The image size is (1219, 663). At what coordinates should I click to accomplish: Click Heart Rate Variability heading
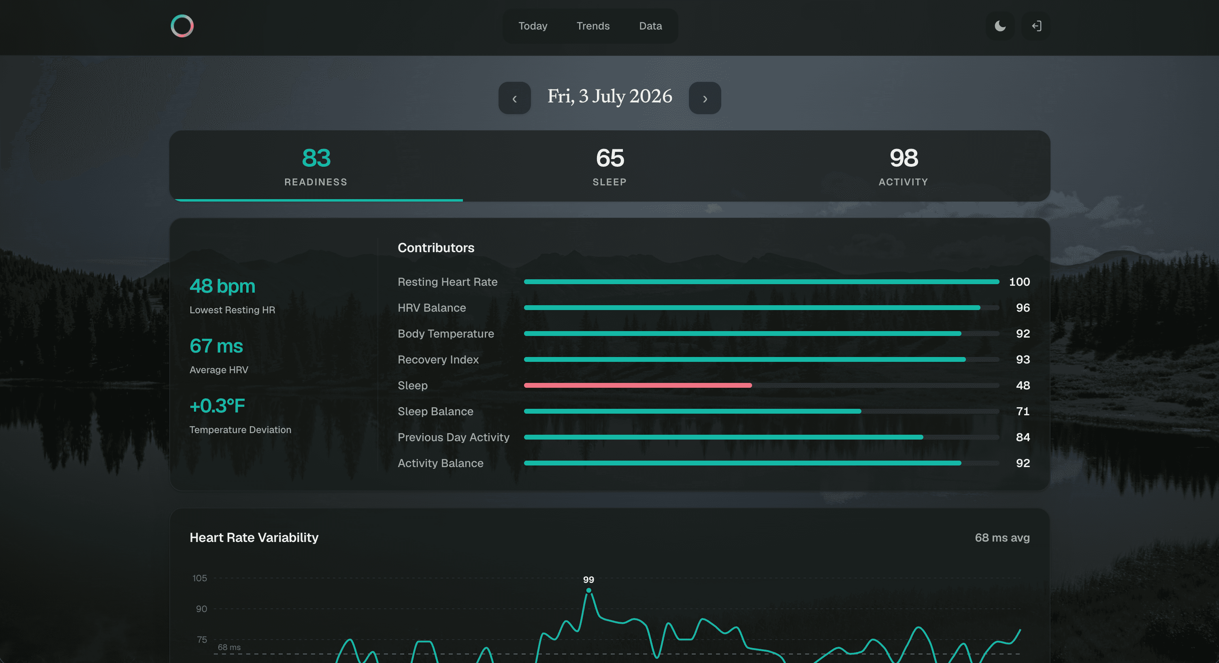254,538
